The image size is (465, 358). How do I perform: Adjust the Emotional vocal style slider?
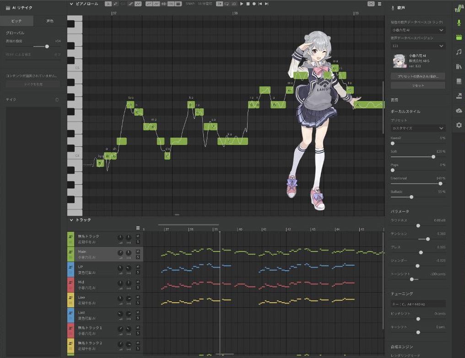point(440,184)
